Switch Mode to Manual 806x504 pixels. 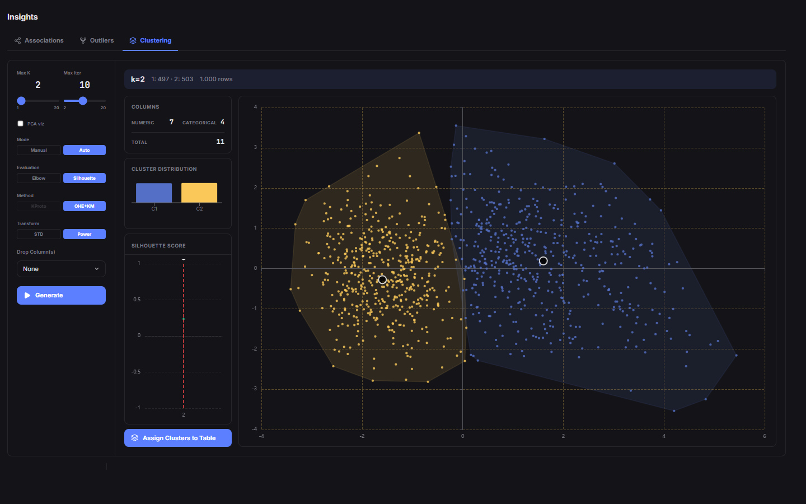(39, 150)
